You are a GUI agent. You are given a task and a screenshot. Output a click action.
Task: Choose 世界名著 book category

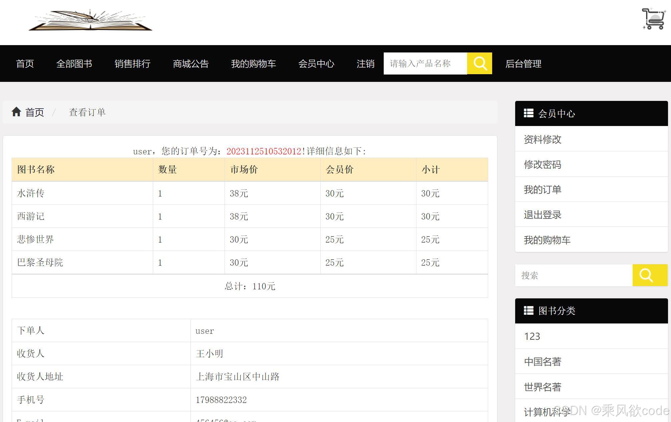[x=543, y=387]
